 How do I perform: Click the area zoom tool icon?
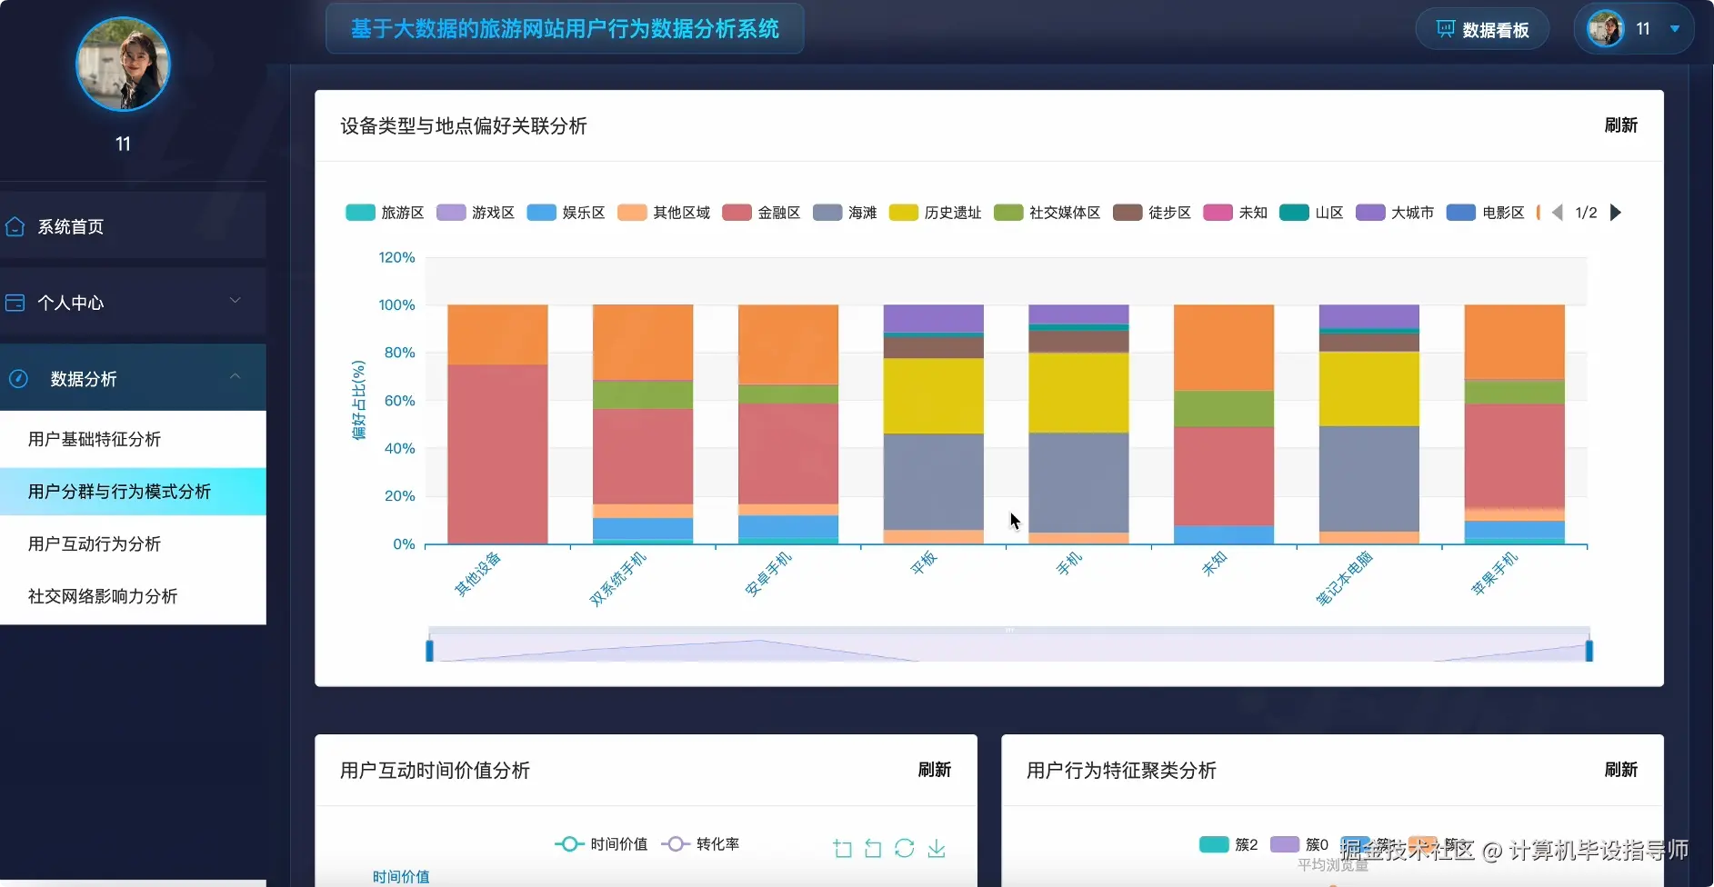(843, 848)
